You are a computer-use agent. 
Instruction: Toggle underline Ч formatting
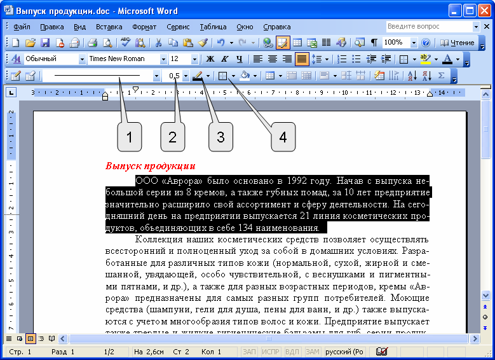pos(240,59)
